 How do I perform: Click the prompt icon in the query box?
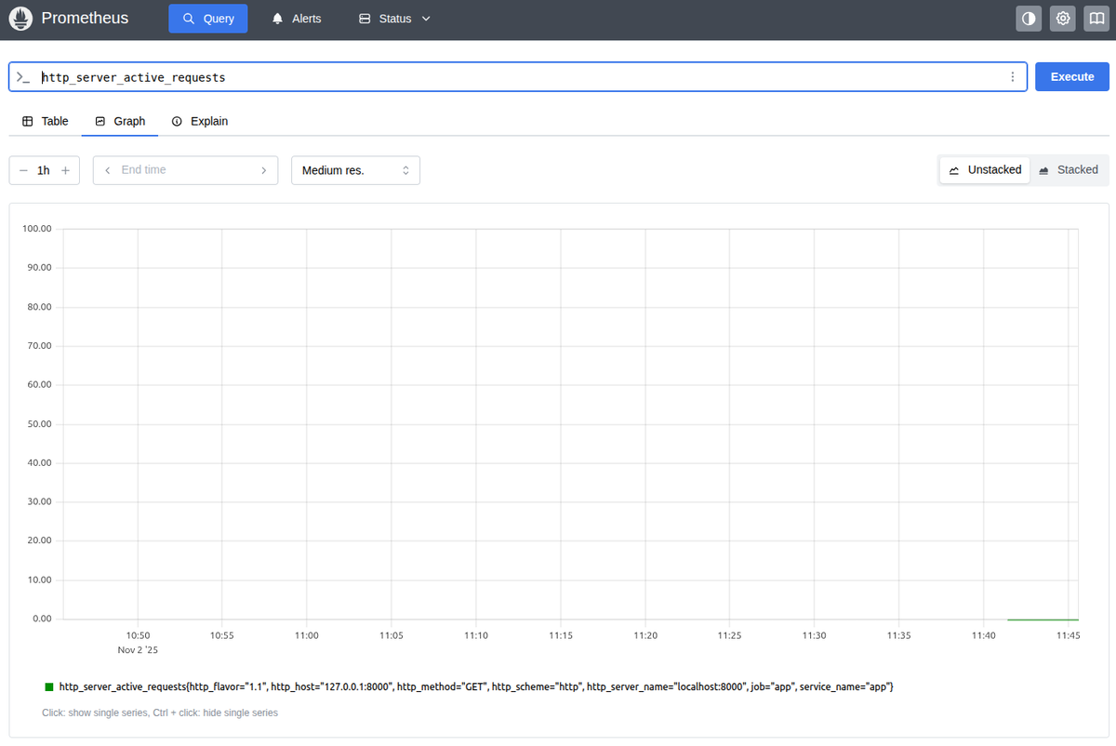(x=23, y=77)
